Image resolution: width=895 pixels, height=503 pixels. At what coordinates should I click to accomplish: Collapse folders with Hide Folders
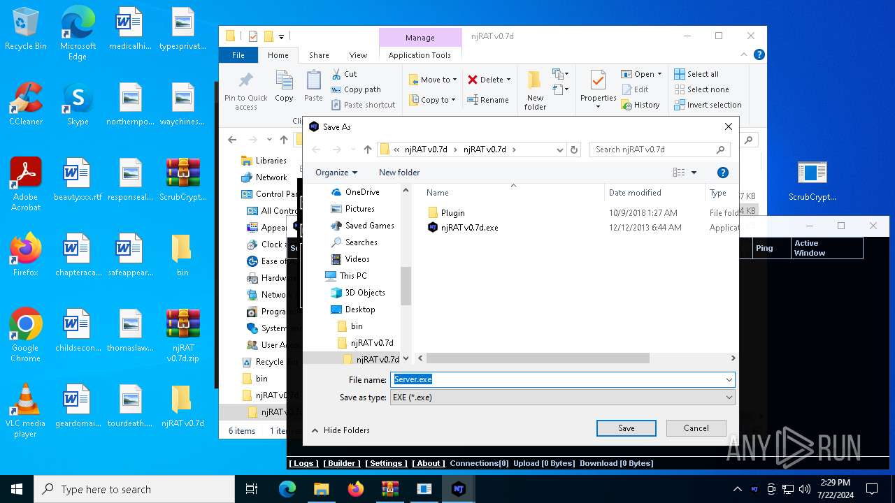pos(341,430)
